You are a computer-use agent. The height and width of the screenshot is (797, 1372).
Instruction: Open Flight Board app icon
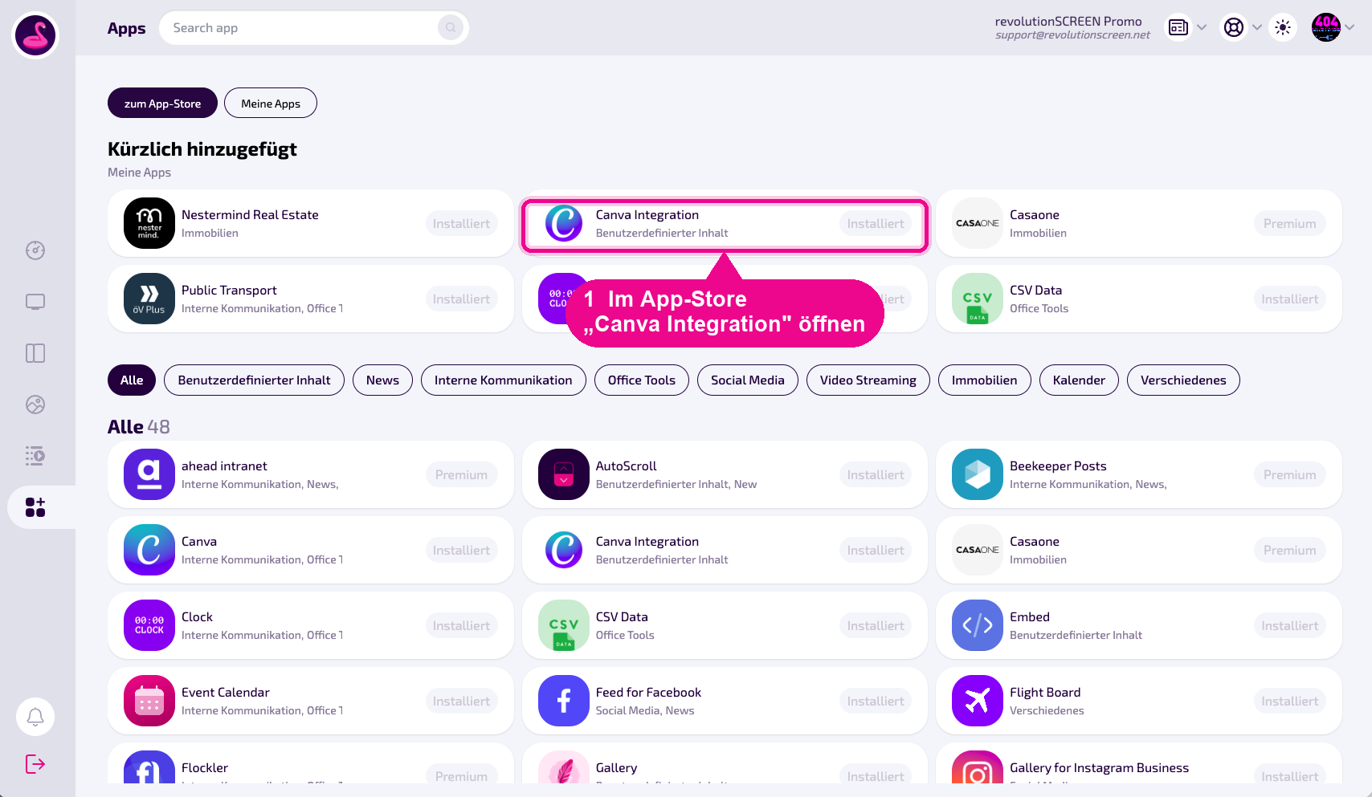(x=978, y=701)
